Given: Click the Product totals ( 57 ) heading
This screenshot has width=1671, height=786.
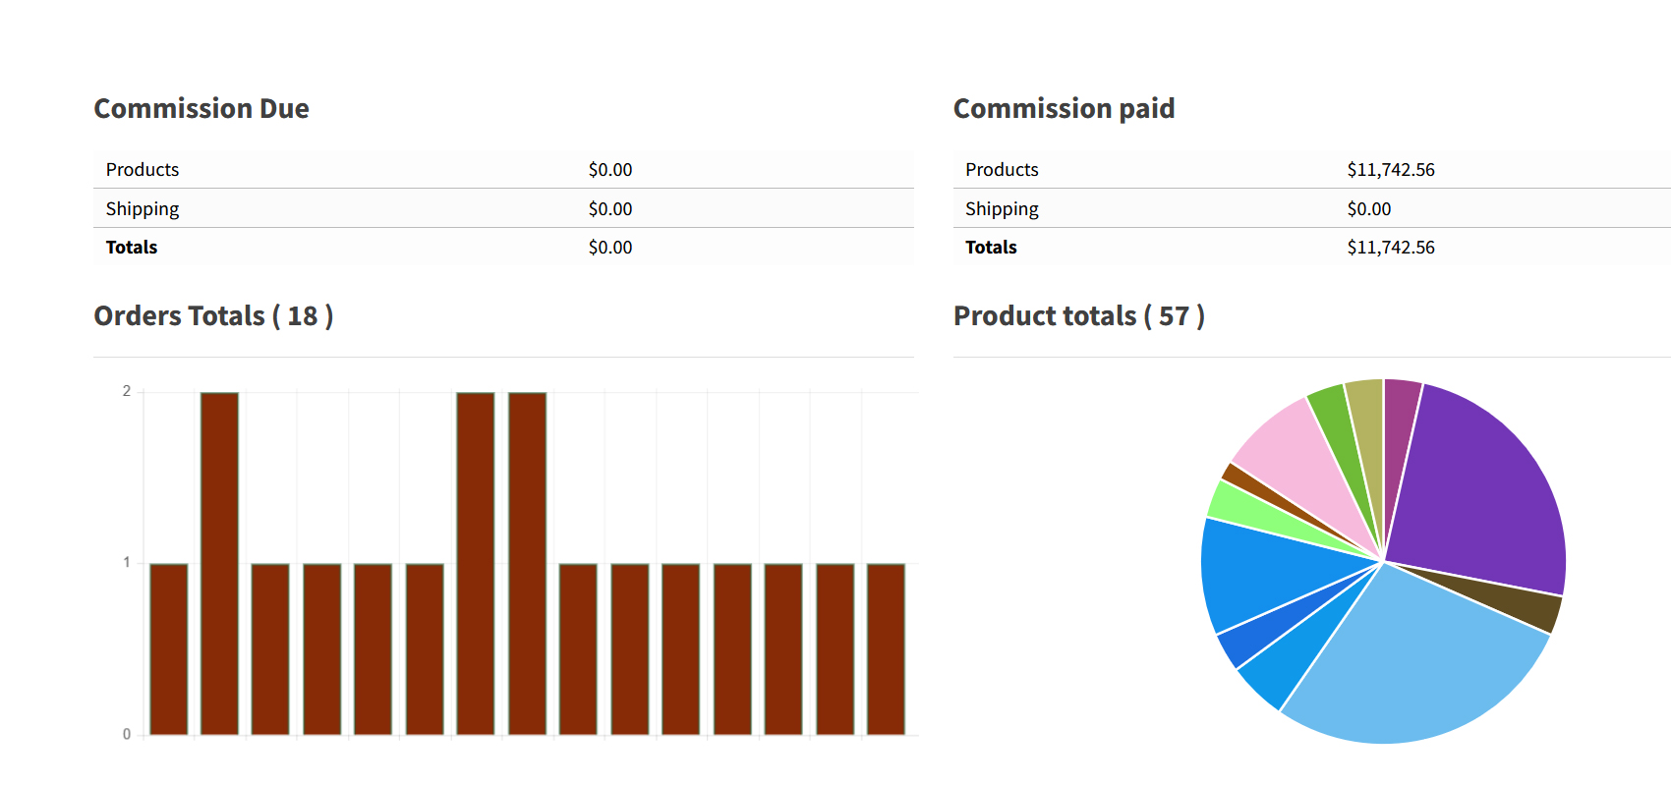Looking at the screenshot, I should pyautogui.click(x=1078, y=316).
